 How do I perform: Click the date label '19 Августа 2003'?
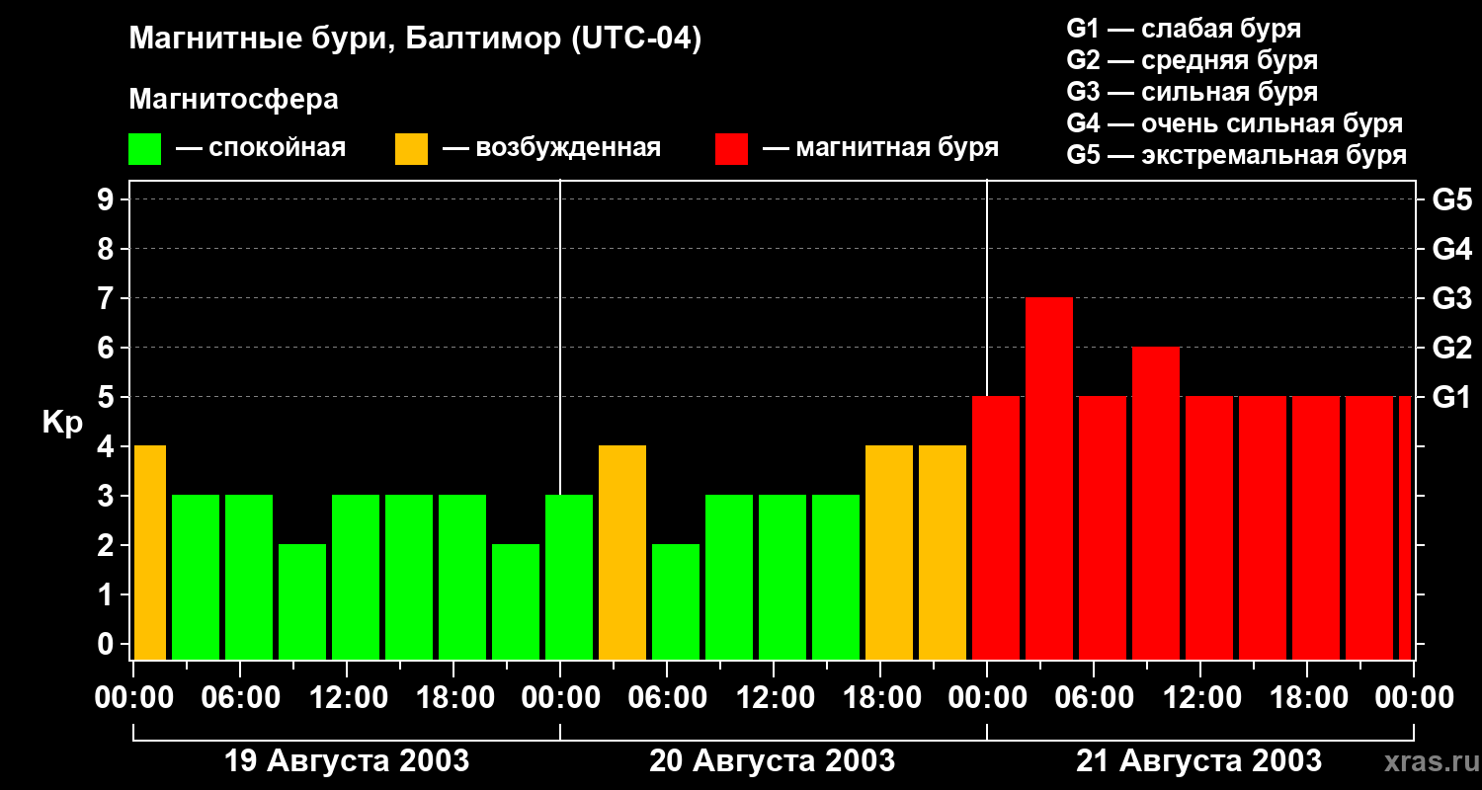pyautogui.click(x=347, y=761)
